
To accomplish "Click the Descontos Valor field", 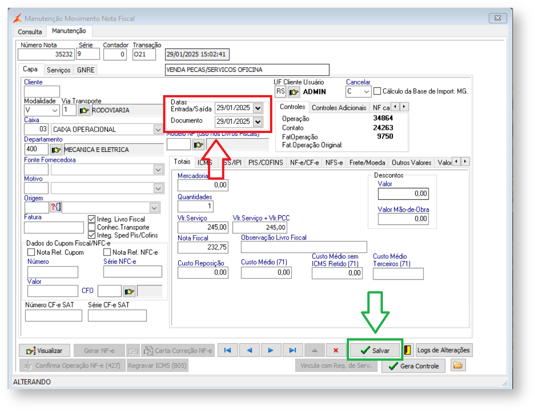I will 403,193.
